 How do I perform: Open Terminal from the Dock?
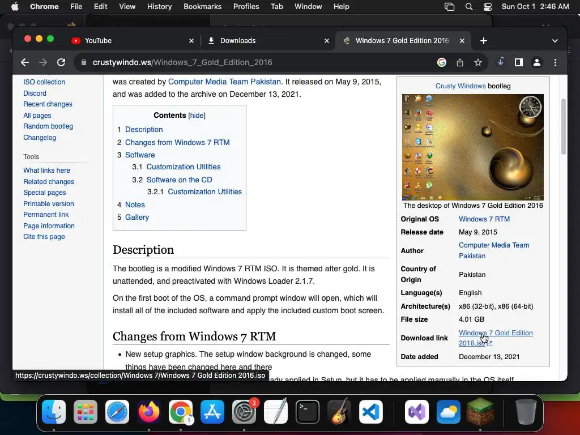click(308, 412)
